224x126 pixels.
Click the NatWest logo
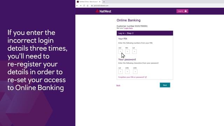104,11
